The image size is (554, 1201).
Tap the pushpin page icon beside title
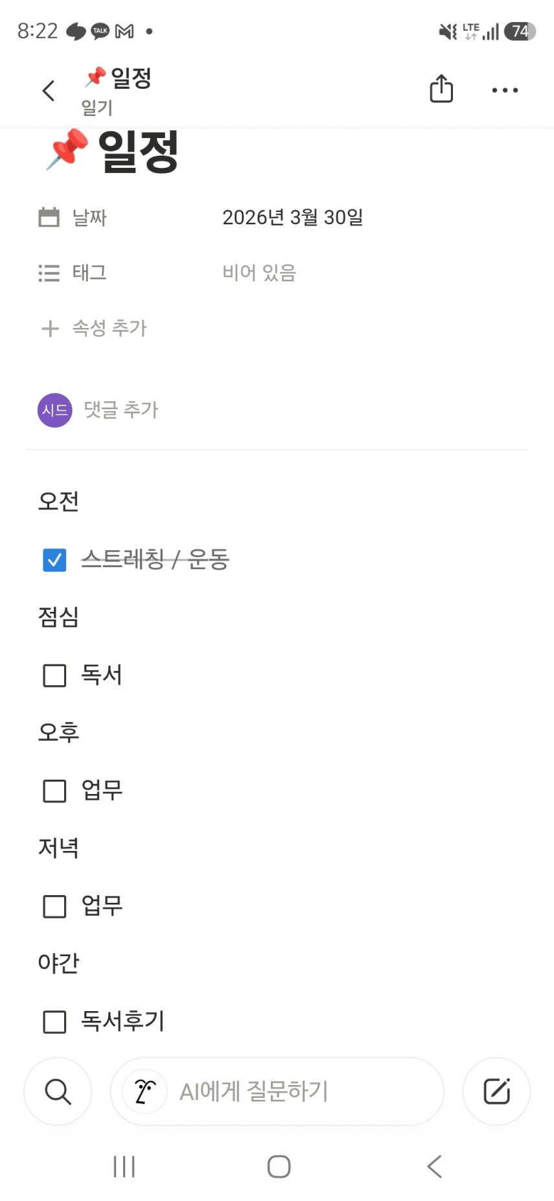click(67, 149)
